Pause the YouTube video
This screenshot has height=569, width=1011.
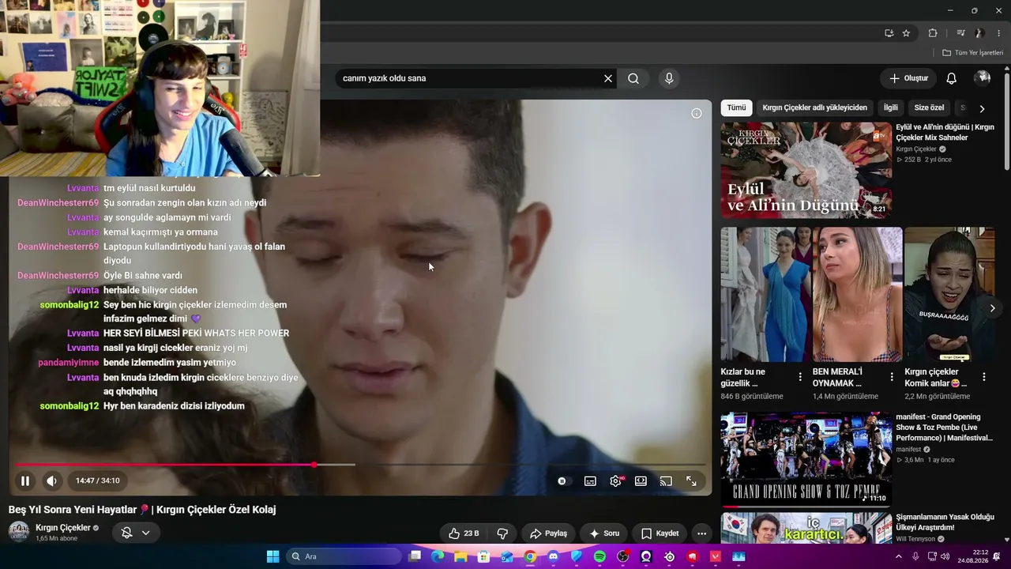coord(25,480)
